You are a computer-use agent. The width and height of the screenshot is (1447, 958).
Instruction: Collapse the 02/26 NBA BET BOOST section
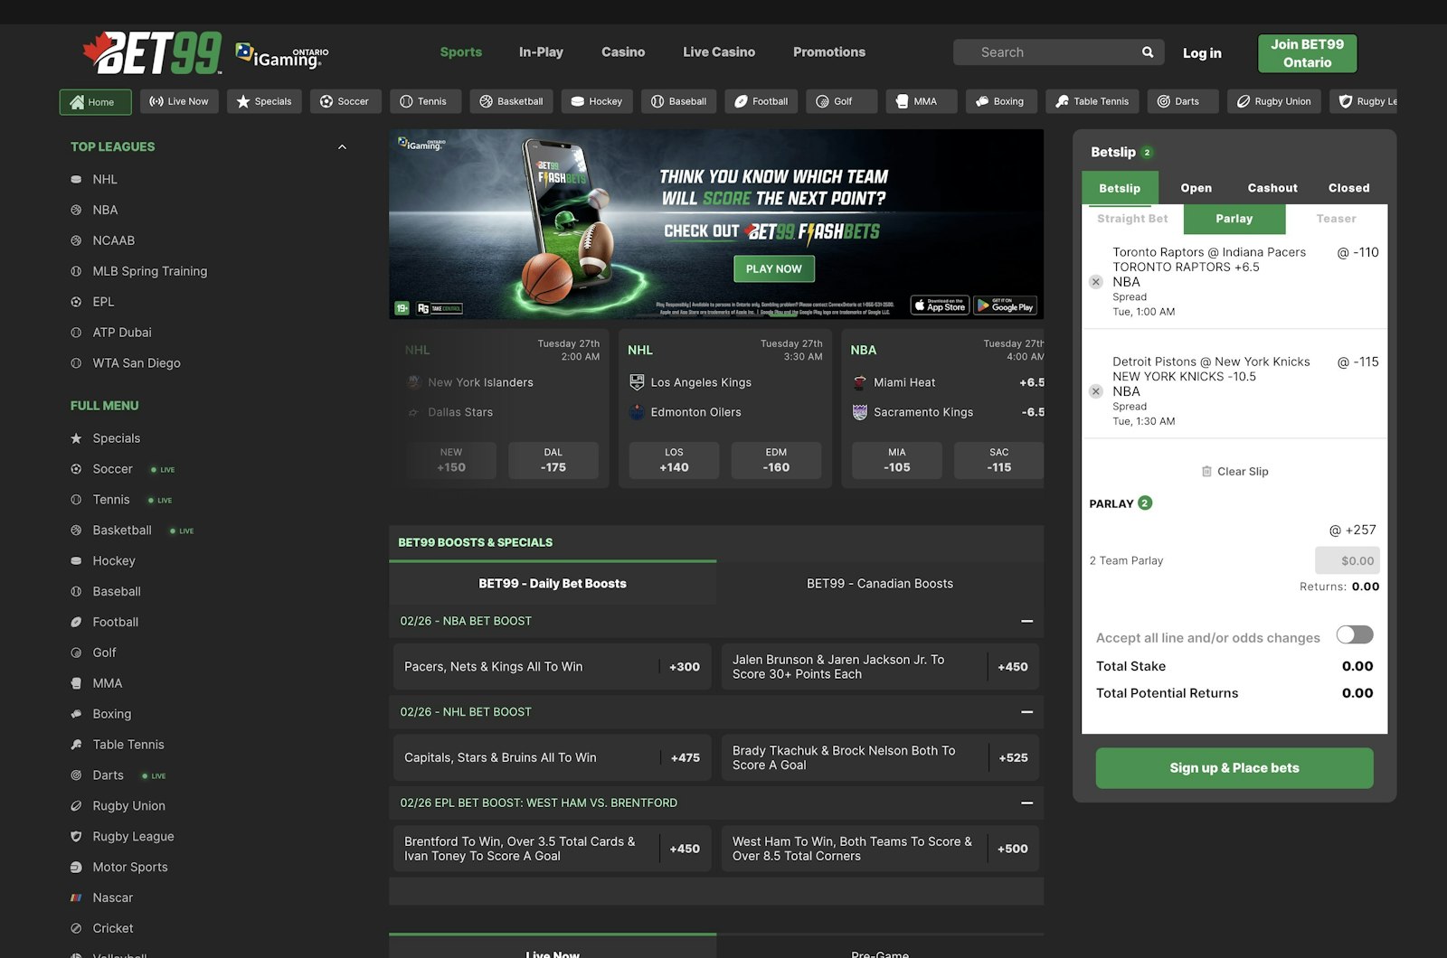point(1026,621)
